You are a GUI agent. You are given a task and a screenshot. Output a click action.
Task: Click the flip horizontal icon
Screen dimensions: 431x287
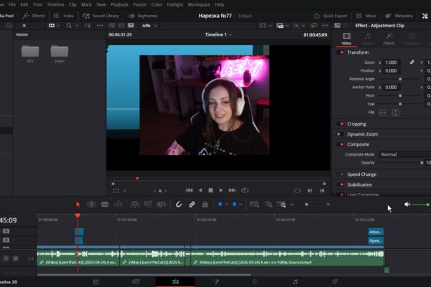click(382, 113)
